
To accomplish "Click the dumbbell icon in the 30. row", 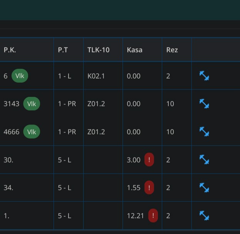I will point(204,159).
